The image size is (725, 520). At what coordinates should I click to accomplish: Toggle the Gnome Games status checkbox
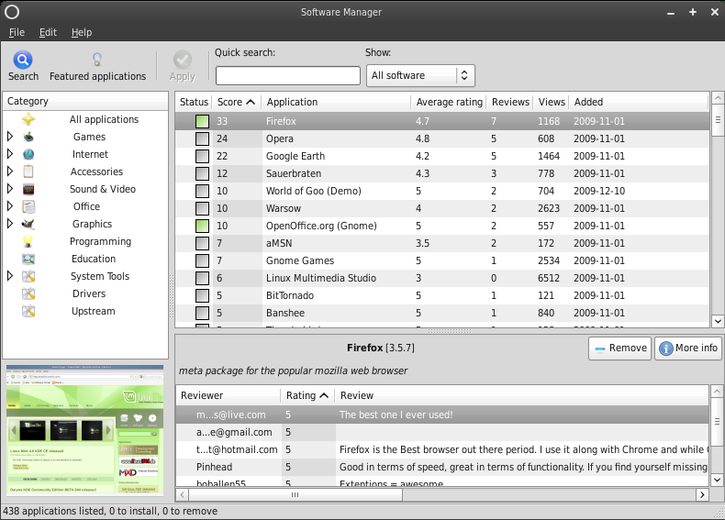coord(202,260)
